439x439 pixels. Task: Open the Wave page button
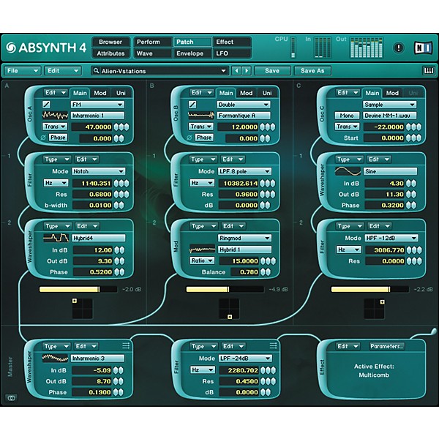(x=152, y=53)
